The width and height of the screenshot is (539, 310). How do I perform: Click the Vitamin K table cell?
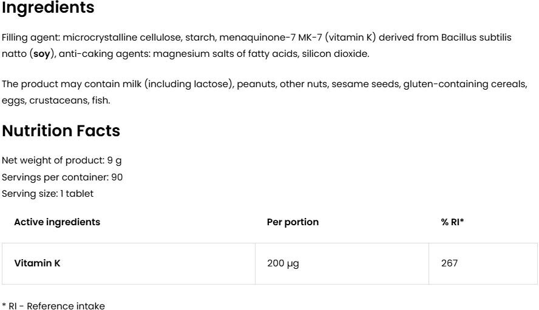pyautogui.click(x=37, y=263)
